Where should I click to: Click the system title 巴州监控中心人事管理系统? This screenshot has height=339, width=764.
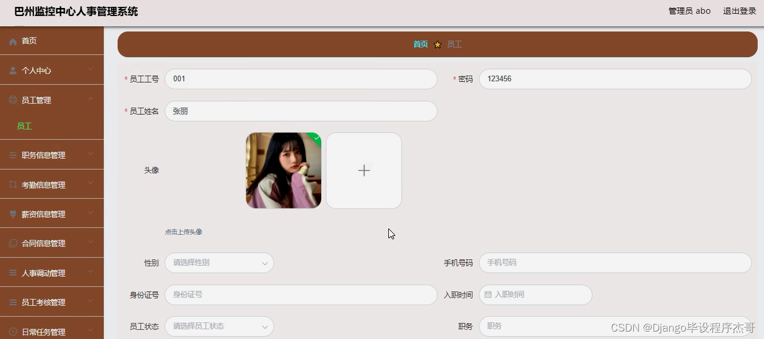click(76, 11)
